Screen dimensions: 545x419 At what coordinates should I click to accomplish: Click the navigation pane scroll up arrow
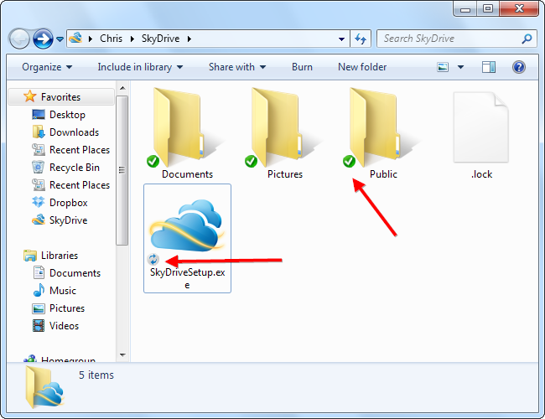[x=122, y=88]
